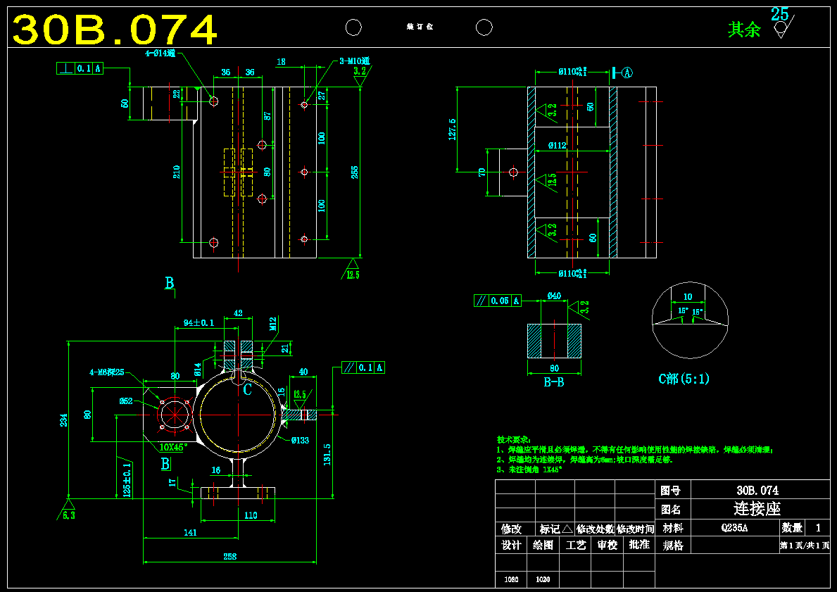837x592 pixels.
Task: Select the 141 horizontal dimension
Action: point(190,532)
